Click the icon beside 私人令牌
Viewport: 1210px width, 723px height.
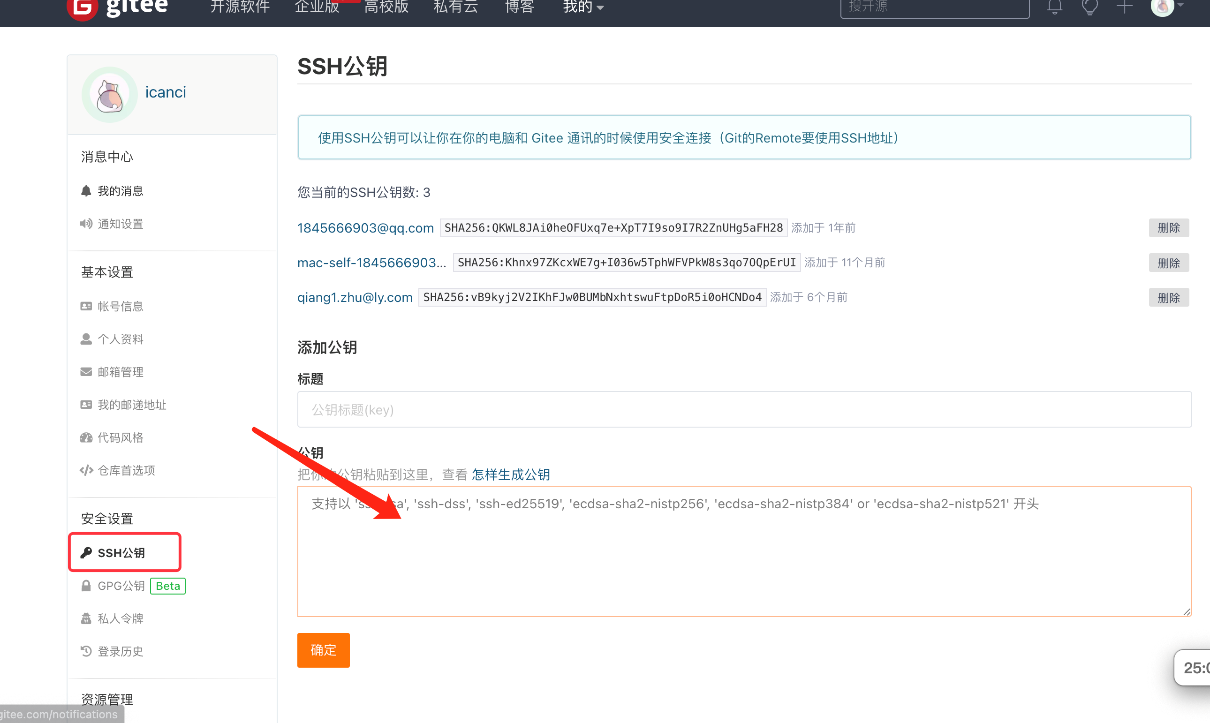[86, 618]
